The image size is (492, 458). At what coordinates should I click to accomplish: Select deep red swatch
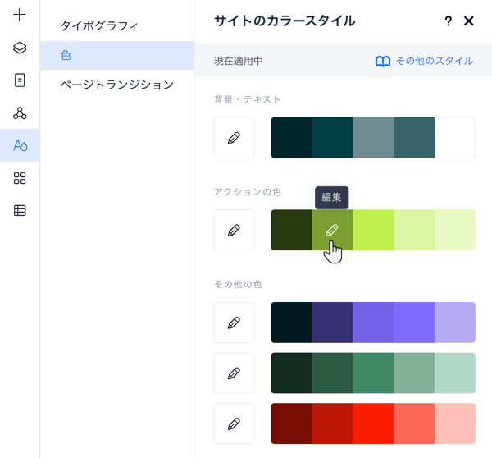[332, 424]
